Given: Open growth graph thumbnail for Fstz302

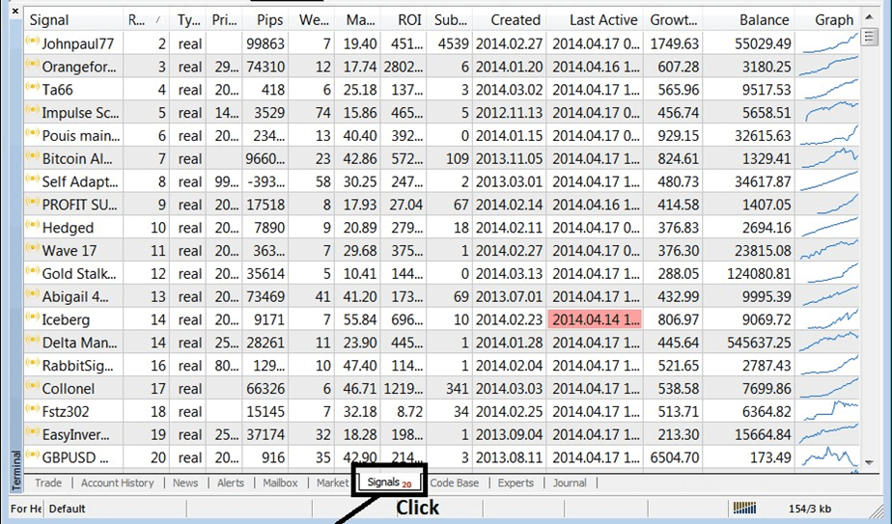Looking at the screenshot, I should pyautogui.click(x=829, y=411).
